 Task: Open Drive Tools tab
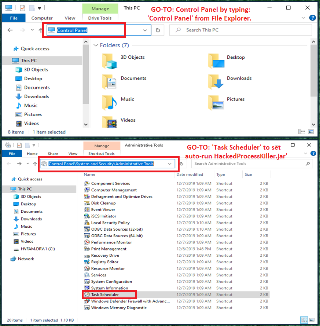click(x=100, y=18)
